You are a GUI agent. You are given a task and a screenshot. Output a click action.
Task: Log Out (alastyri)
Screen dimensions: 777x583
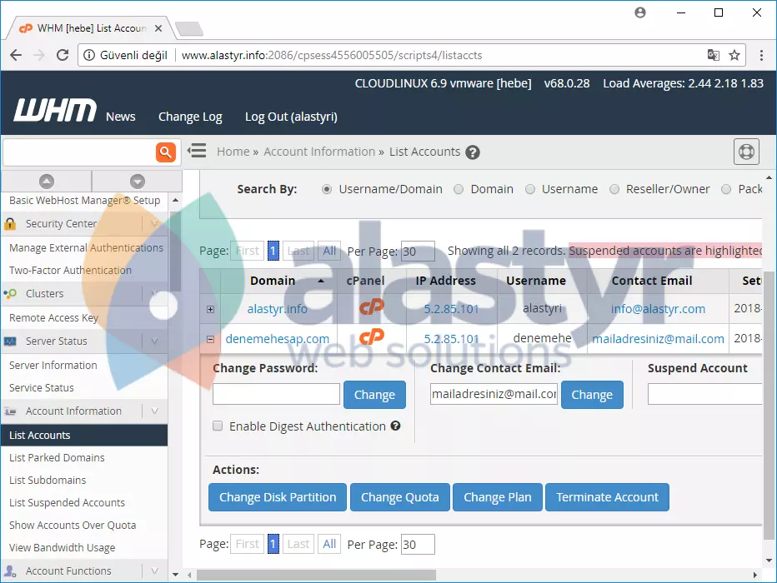point(291,117)
